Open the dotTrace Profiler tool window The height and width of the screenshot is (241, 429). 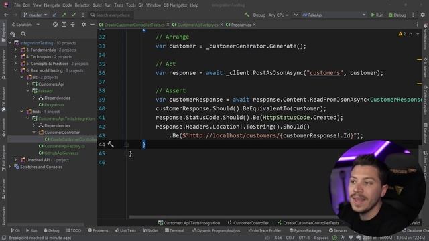pos(265,230)
